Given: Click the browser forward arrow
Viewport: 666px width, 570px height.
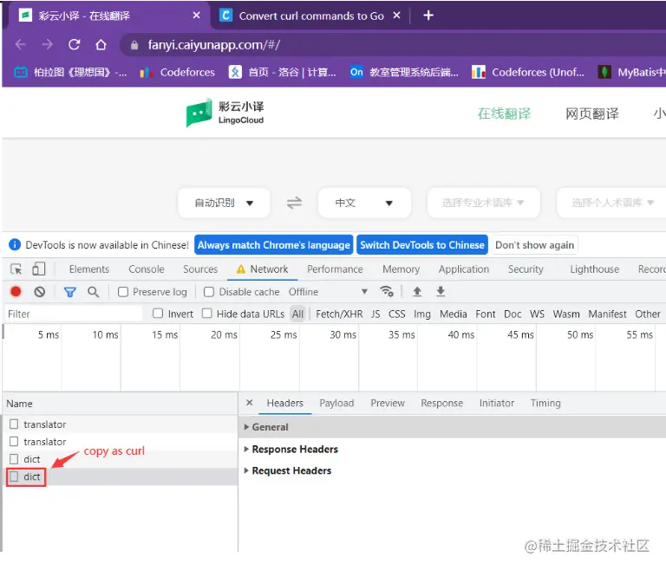Looking at the screenshot, I should (47, 44).
